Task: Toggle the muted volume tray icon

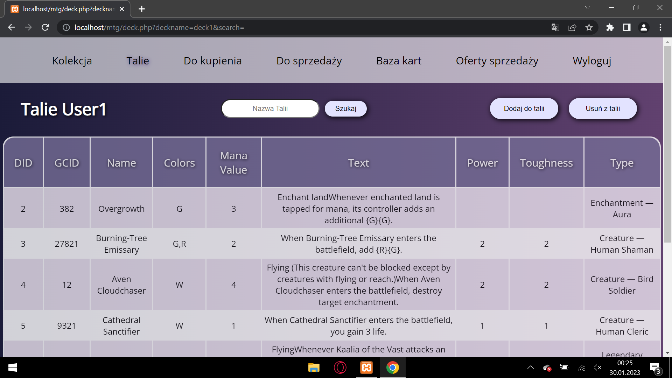Action: 597,367
